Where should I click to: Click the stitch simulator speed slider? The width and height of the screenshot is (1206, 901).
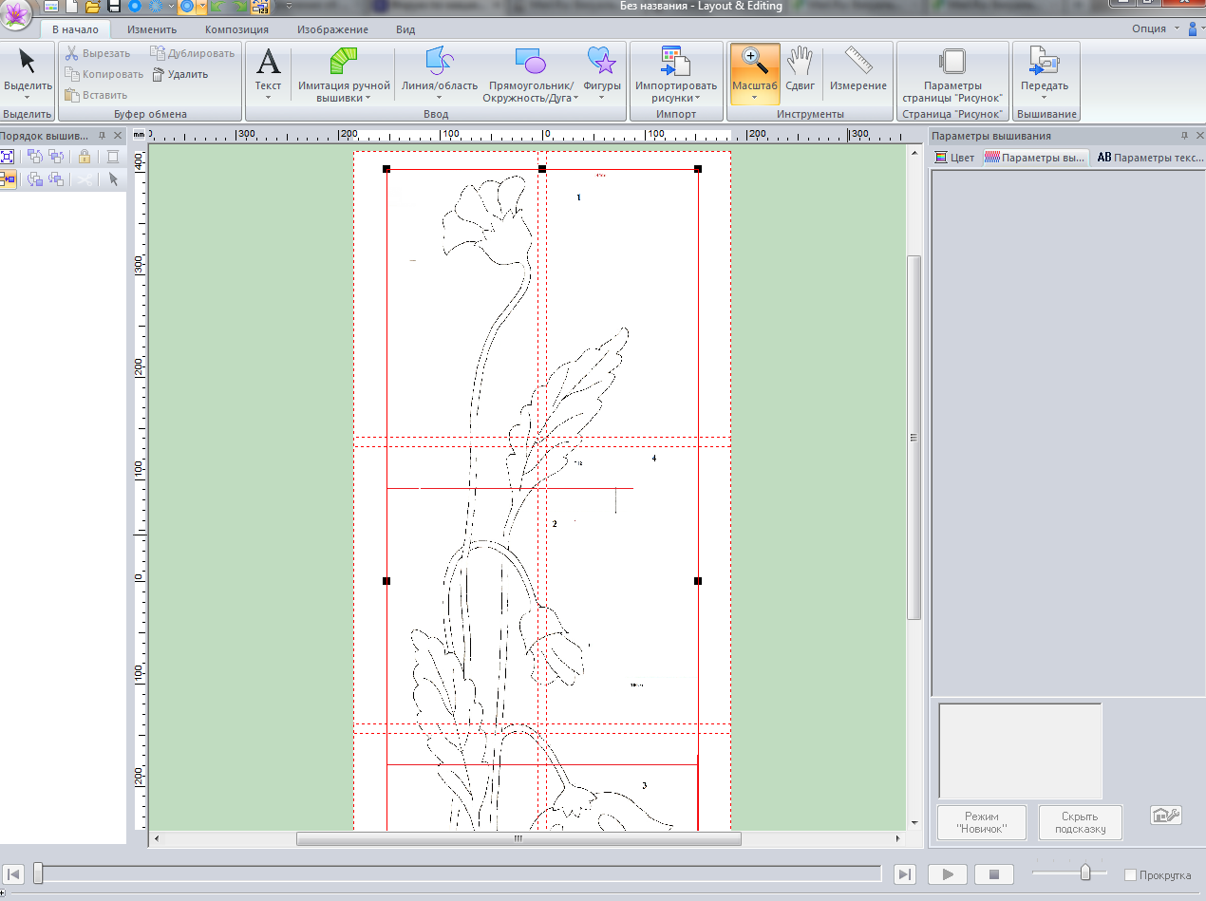point(1085,873)
